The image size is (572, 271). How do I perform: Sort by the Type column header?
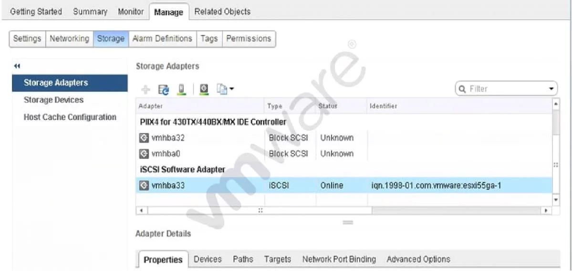click(x=290, y=106)
